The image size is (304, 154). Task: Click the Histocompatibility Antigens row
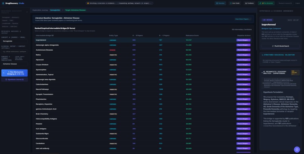click(143, 119)
